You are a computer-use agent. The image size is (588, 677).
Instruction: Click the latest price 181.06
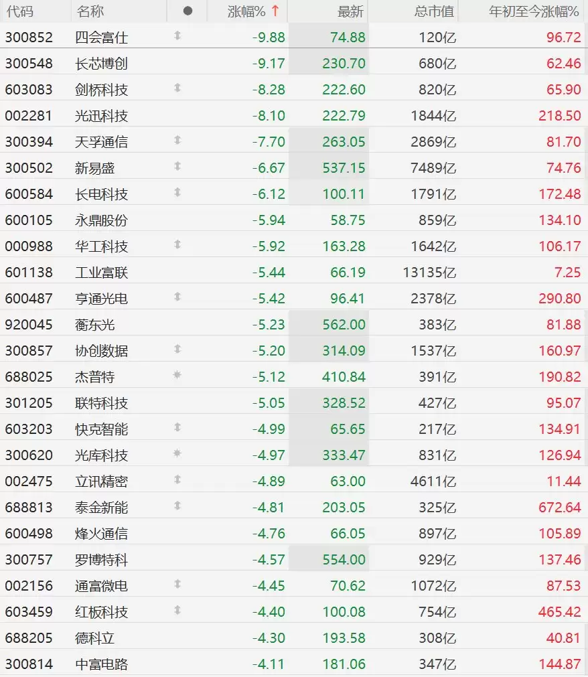coord(344,664)
